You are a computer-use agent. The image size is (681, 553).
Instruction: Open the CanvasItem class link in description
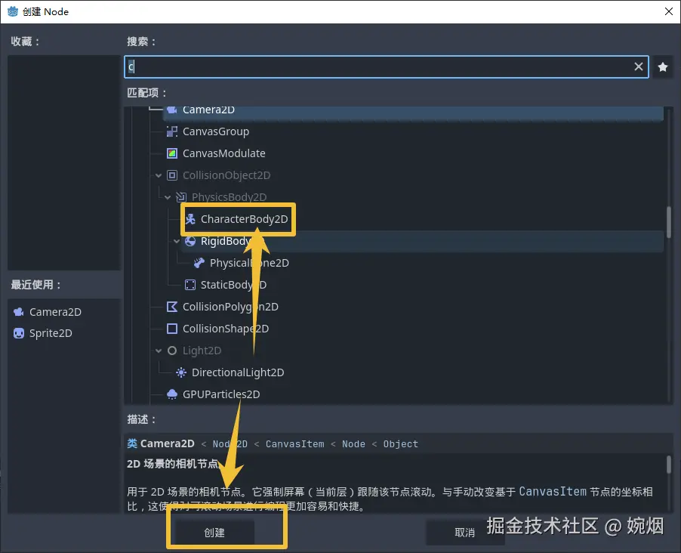294,443
